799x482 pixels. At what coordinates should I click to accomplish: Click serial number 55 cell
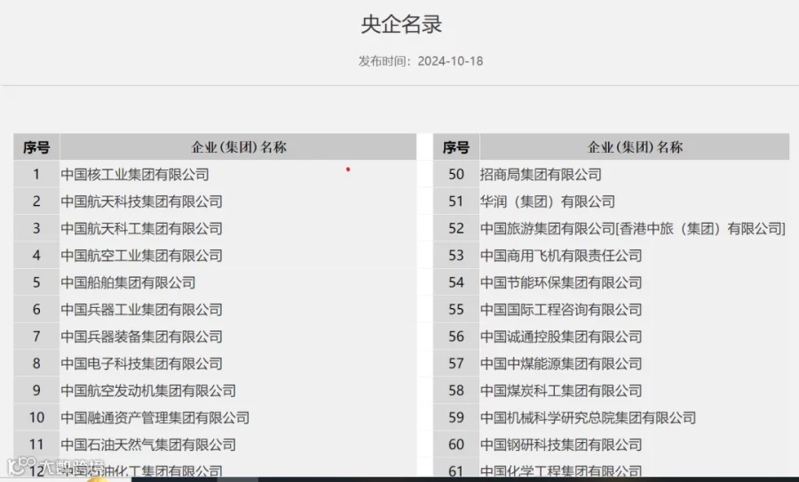tap(455, 310)
